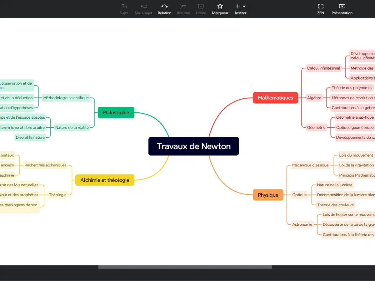
Task: Click the Calcul infinitésimal subtopic
Action: click(323, 68)
